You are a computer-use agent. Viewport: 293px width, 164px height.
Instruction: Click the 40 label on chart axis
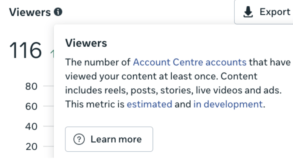tap(31, 127)
